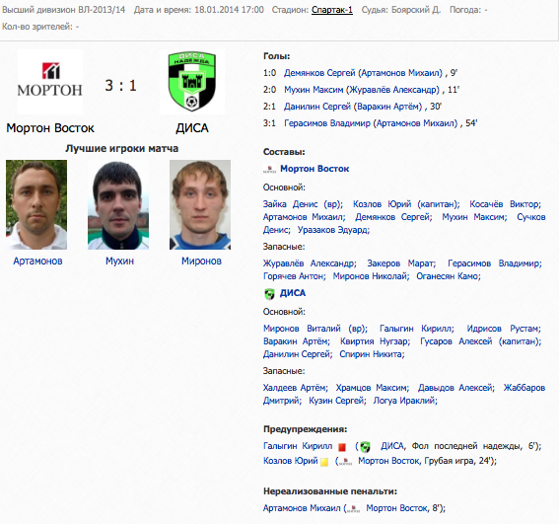Click ДИСА shield icon in warnings section
This screenshot has height=524, width=559.
[365, 447]
